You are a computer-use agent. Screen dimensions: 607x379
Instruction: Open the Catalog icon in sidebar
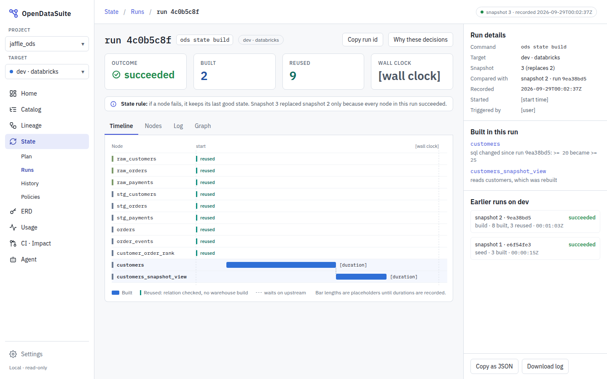[x=13, y=109]
